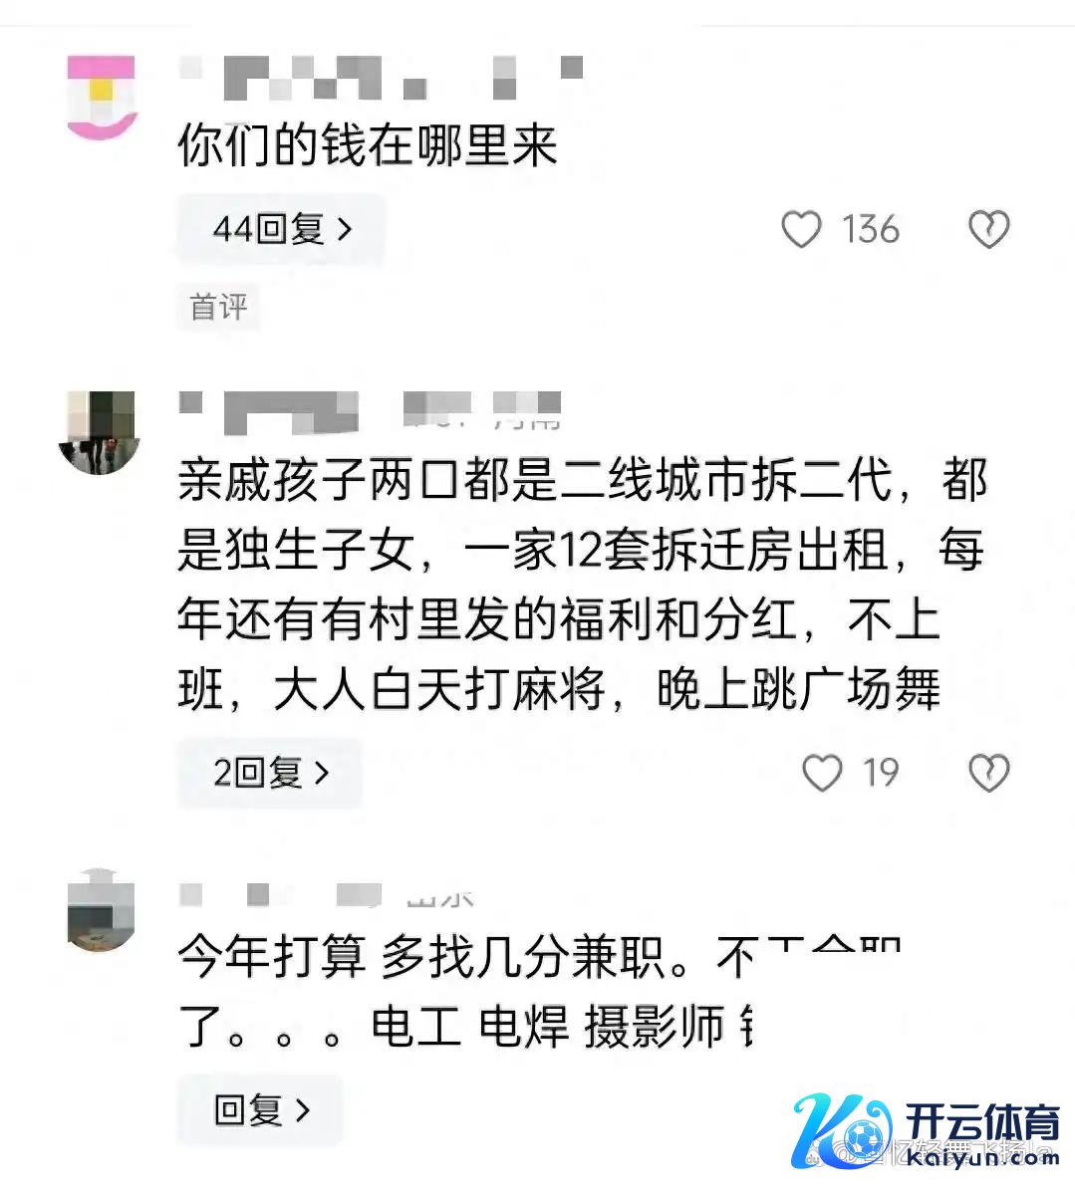Select the comment about 12套拆迁房出租
Screen dimensions: 1075x1191
[582, 584]
